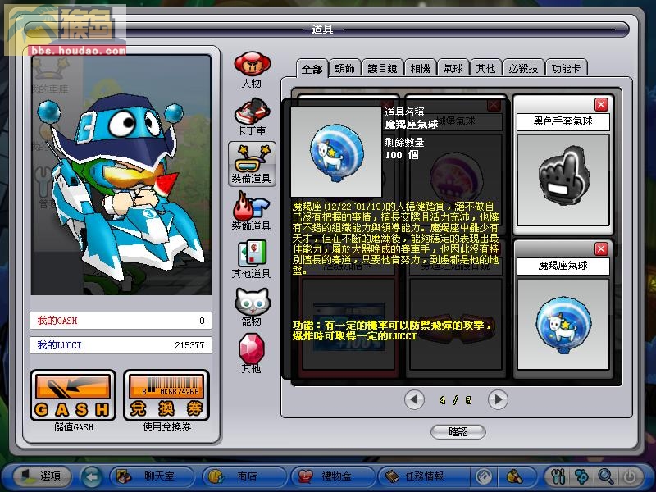Open the 裝飾道具 flame shirt icon
This screenshot has height=492, width=656.
[x=252, y=212]
